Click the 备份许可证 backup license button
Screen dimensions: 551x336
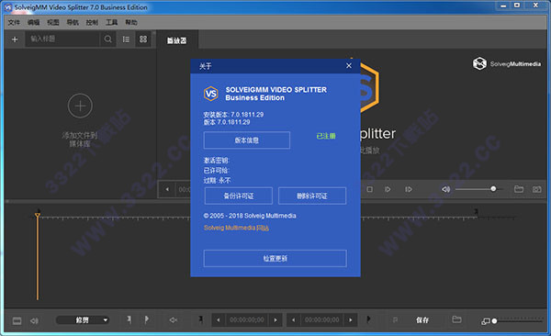point(239,196)
